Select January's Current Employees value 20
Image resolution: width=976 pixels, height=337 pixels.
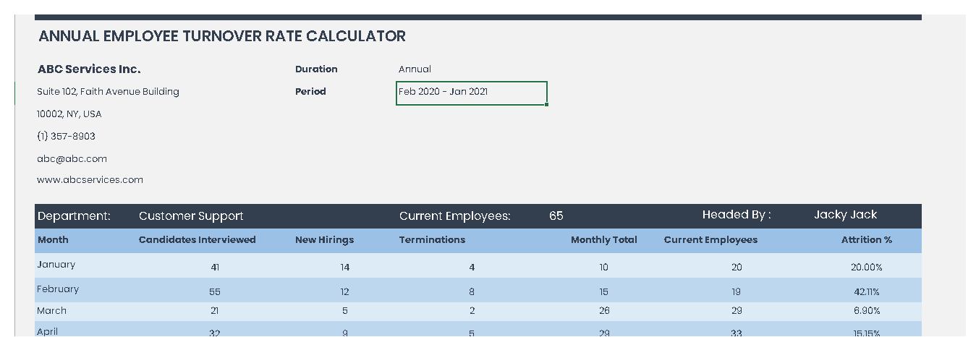(x=737, y=268)
